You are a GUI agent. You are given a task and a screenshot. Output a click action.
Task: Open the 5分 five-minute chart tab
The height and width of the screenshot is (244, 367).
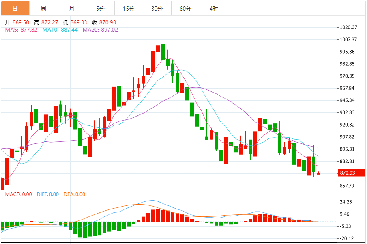pyautogui.click(x=101, y=9)
